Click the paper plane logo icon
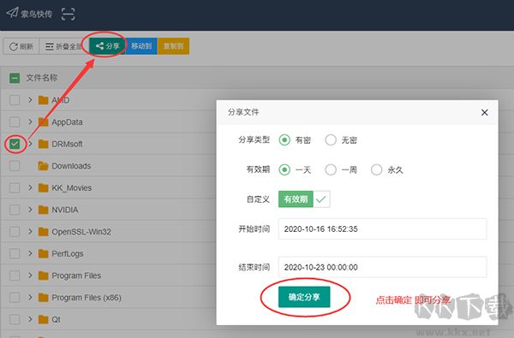514x338 pixels. click(13, 13)
